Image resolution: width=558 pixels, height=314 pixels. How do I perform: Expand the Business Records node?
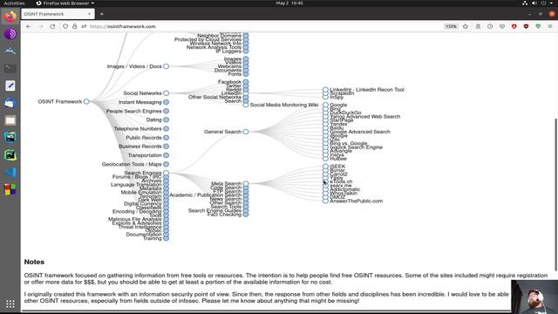pyautogui.click(x=166, y=147)
